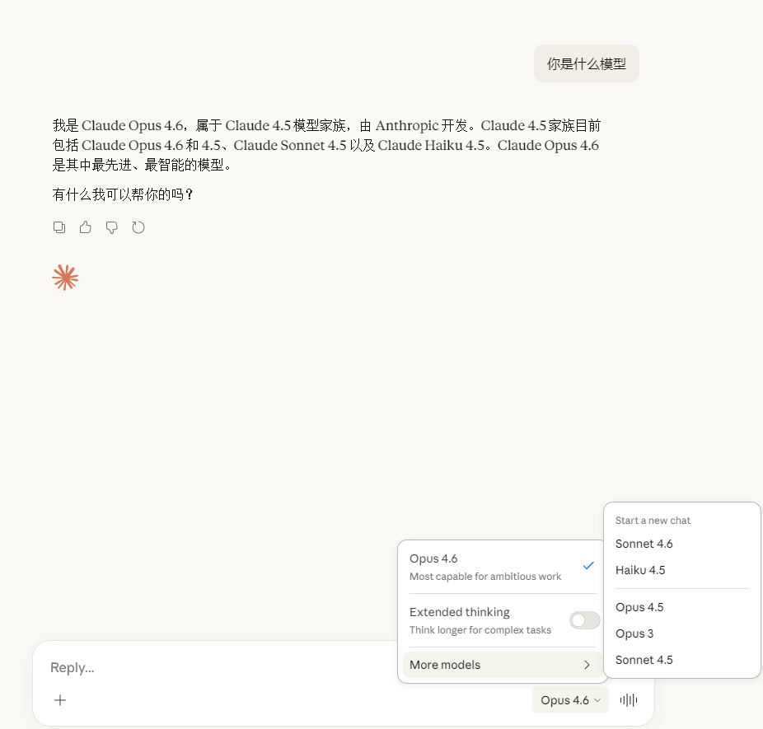Viewport: 763px width, 729px height.
Task: Switch to the Opus 4.5 model
Action: pos(639,607)
